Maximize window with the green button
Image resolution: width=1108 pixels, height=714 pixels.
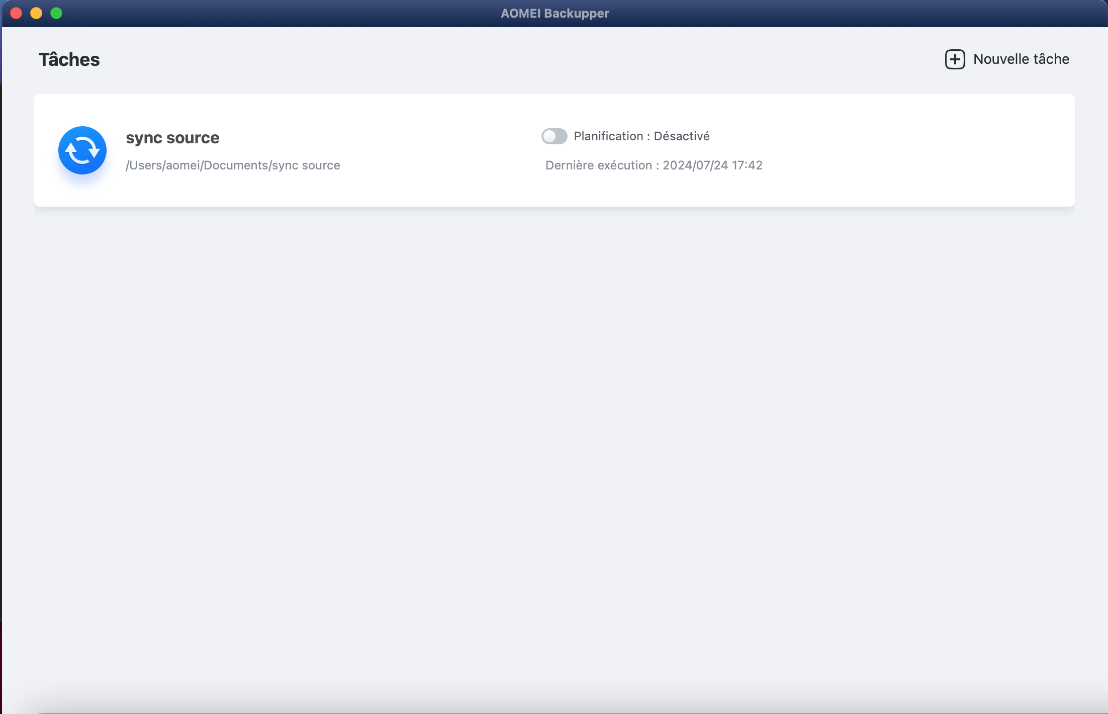(x=56, y=13)
